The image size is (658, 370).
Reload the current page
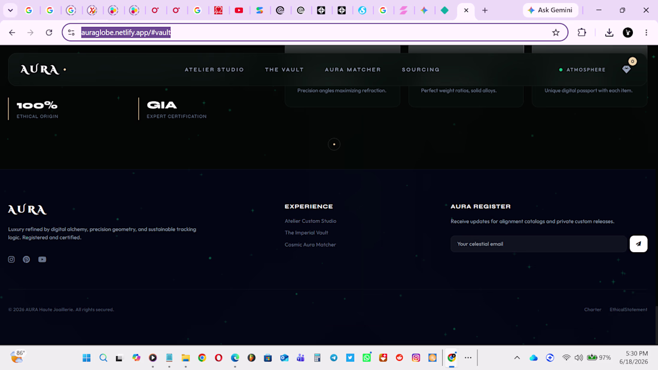point(49,32)
